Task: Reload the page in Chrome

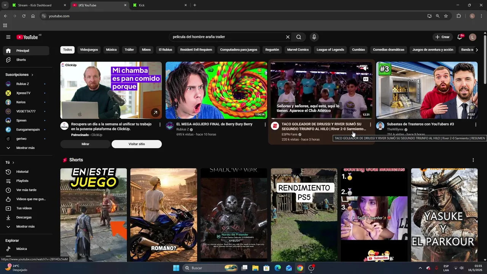Action: click(24, 16)
